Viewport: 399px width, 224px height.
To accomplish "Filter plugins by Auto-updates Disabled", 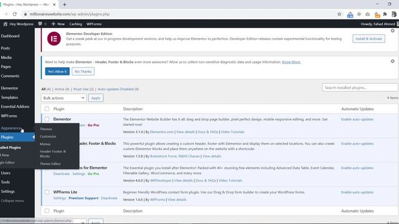I will pyautogui.click(x=118, y=89).
